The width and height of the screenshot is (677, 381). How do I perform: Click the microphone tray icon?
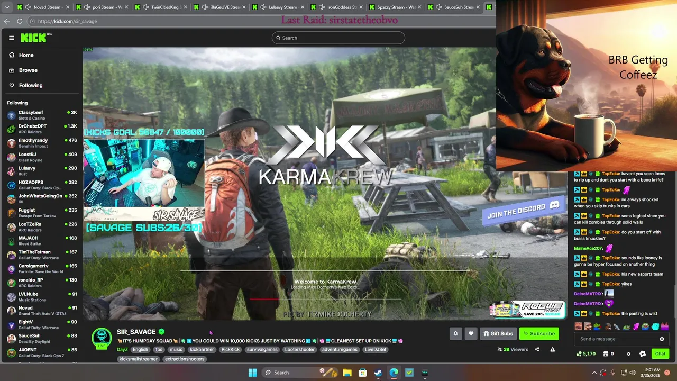613,373
